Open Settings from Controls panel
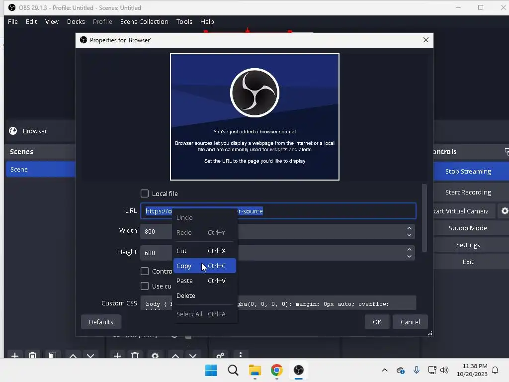Viewport: 509px width, 382px height. point(471,245)
